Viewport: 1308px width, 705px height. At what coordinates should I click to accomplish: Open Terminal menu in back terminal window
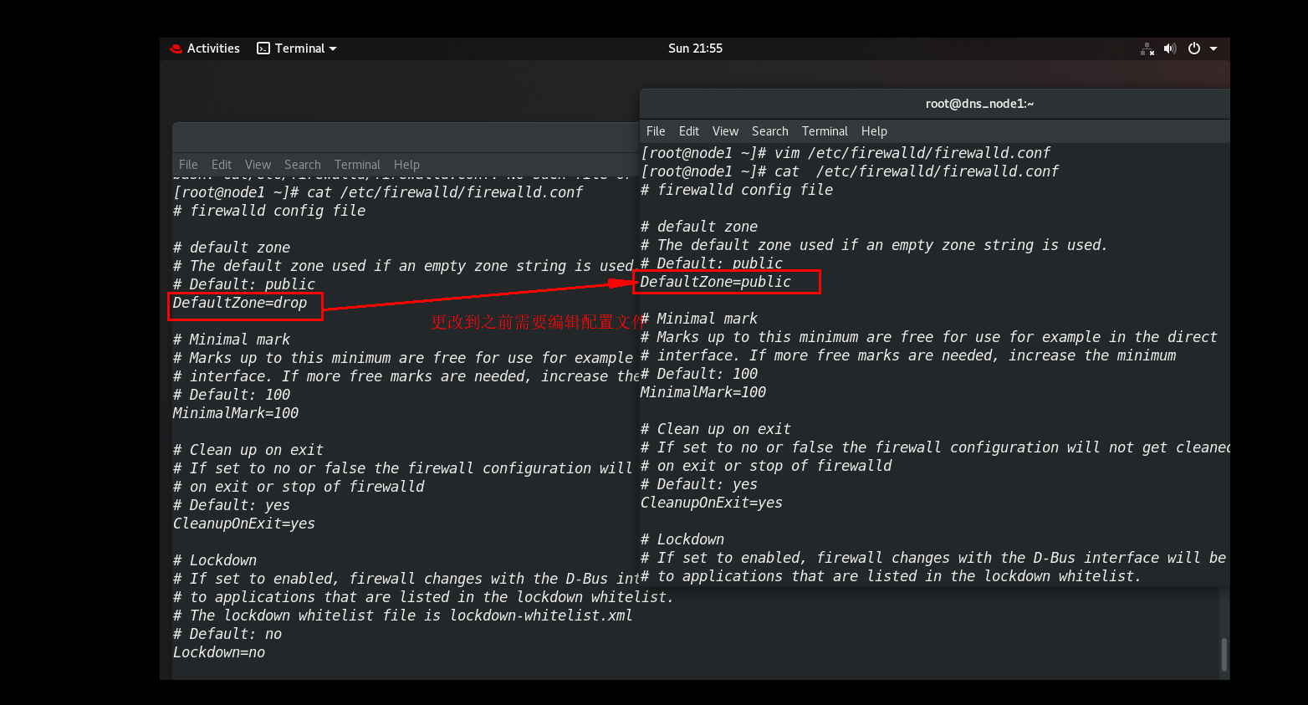click(357, 165)
